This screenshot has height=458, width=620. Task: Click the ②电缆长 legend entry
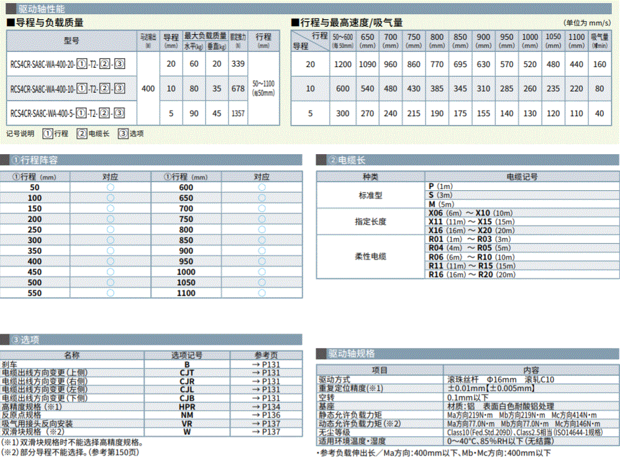click(x=93, y=134)
